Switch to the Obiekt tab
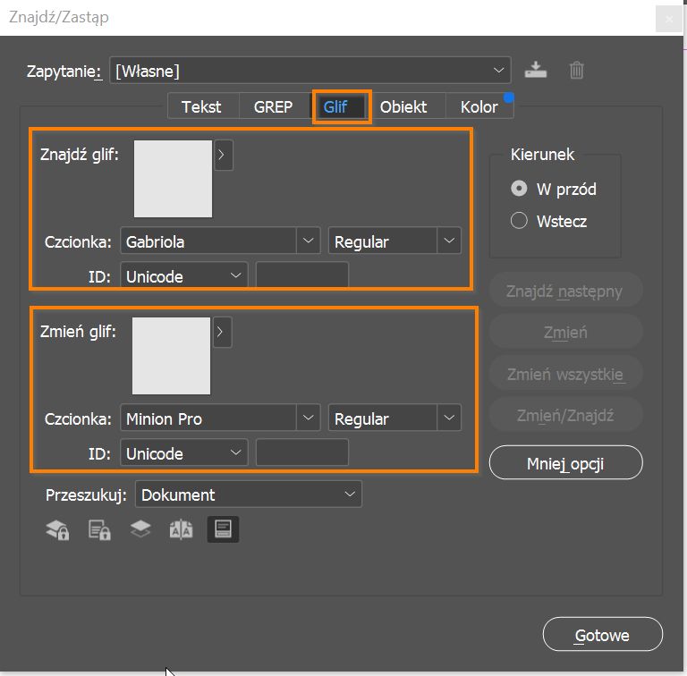687x676 pixels. click(x=403, y=106)
